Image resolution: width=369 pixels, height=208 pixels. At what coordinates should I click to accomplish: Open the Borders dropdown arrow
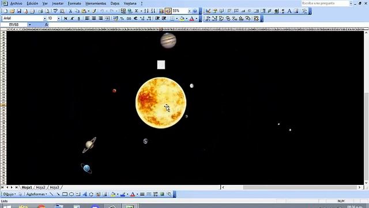(x=177, y=18)
